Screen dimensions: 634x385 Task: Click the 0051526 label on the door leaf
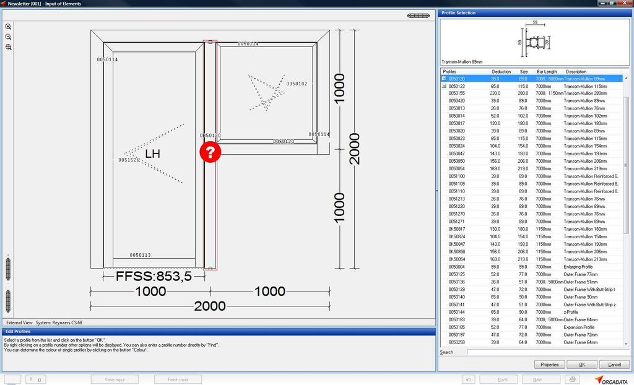[129, 160]
